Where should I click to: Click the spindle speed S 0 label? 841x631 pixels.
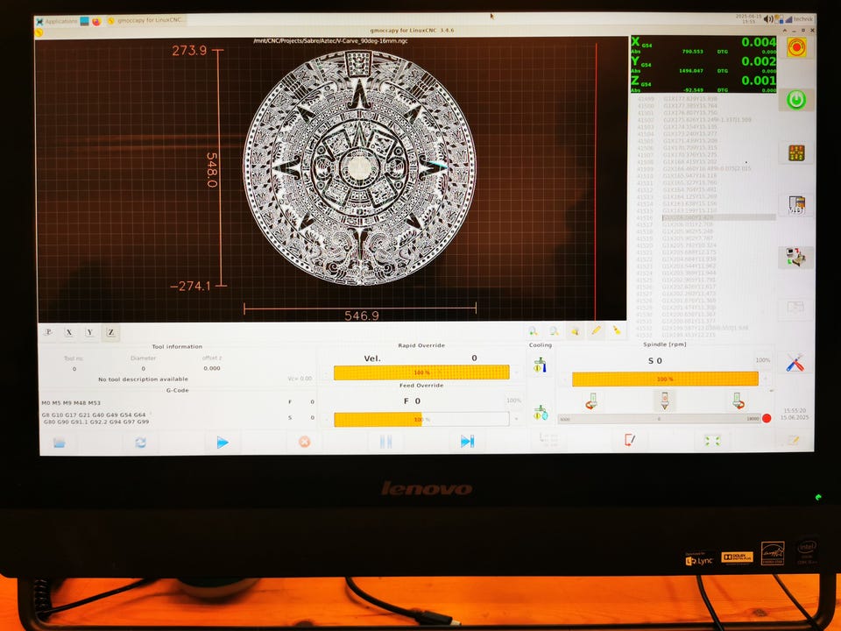coord(655,360)
